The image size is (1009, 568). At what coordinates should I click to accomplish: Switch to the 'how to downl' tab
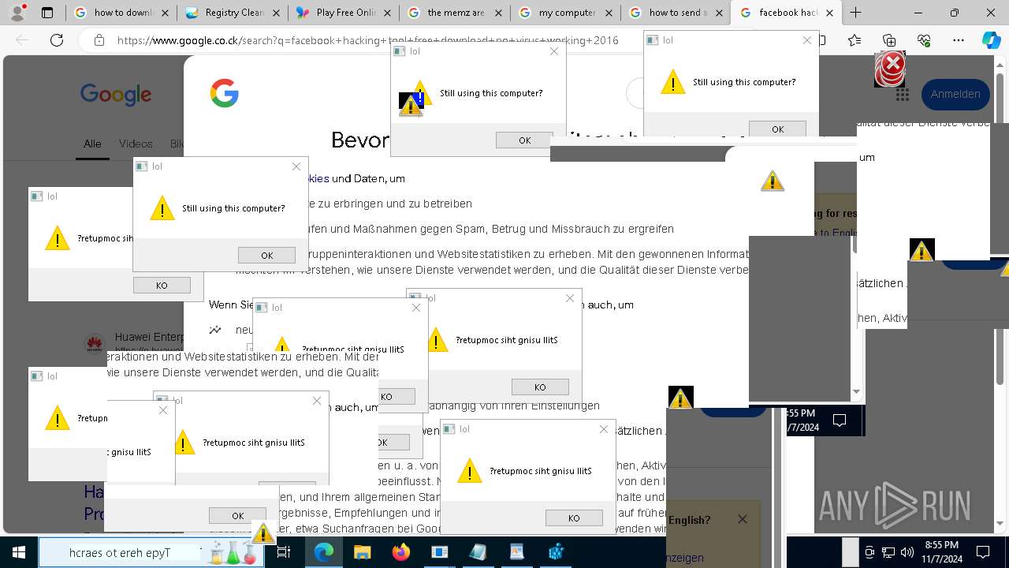tap(122, 13)
